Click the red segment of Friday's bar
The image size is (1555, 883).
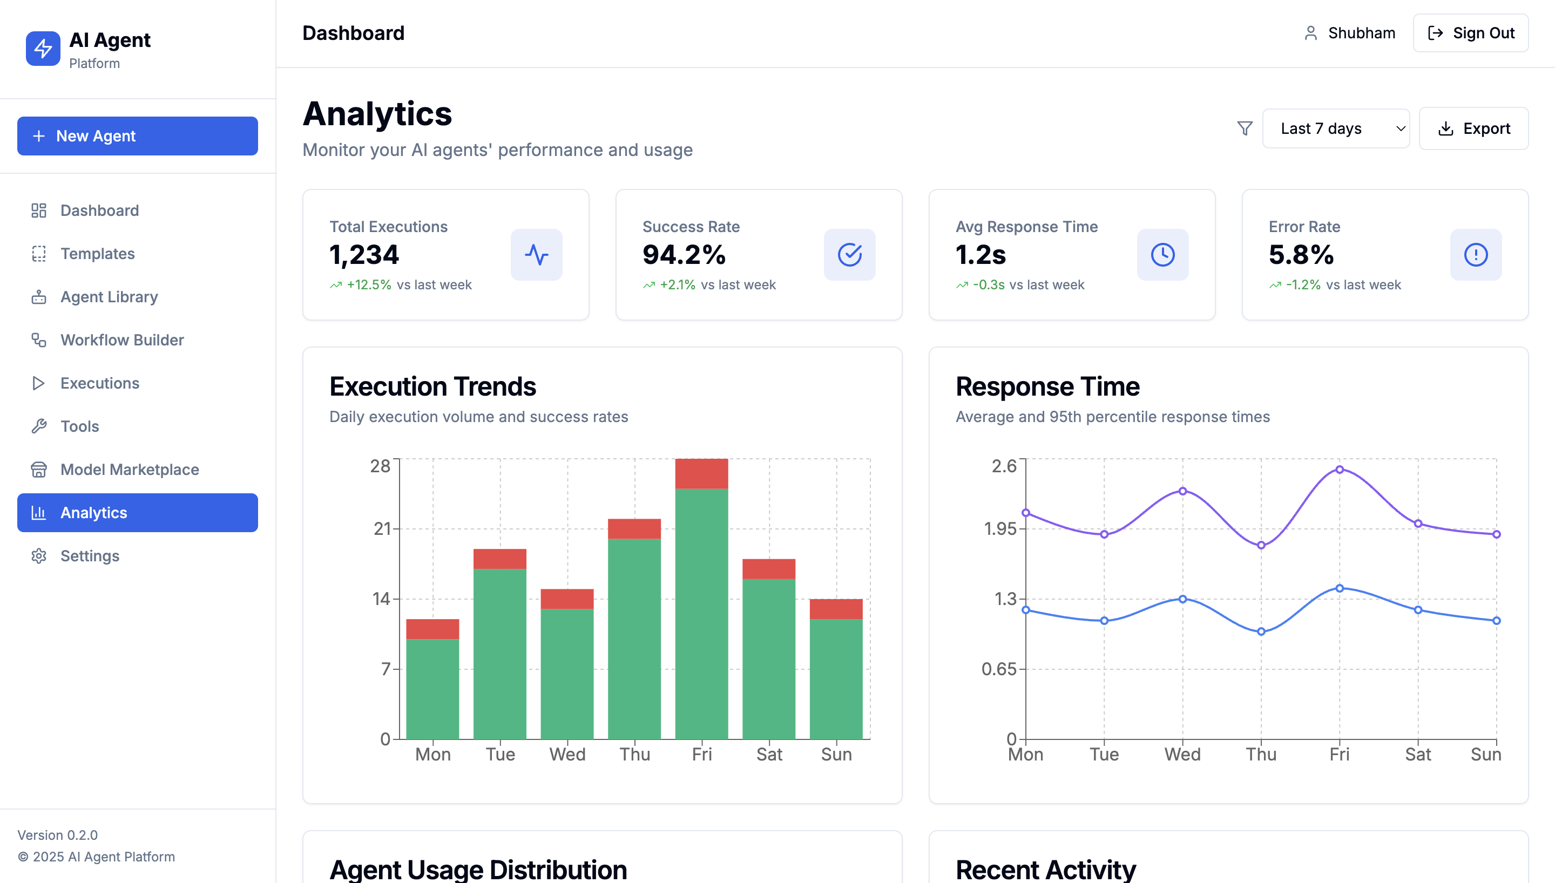pos(701,474)
